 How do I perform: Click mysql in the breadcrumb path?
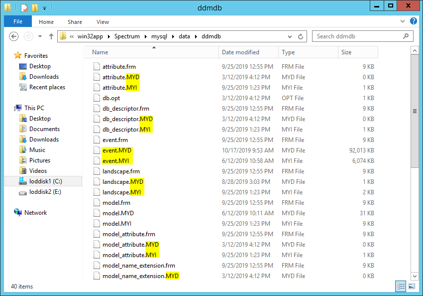click(160, 36)
